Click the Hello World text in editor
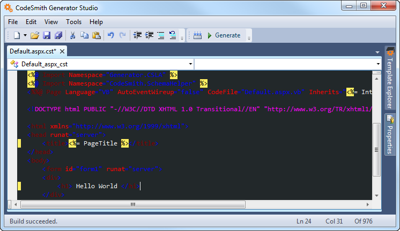Viewport: 400px width, 231px height. tap(97, 186)
